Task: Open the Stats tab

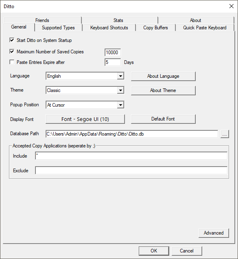Action: pos(120,20)
